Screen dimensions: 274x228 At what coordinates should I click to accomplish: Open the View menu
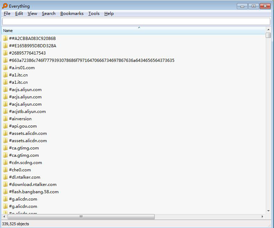point(32,14)
